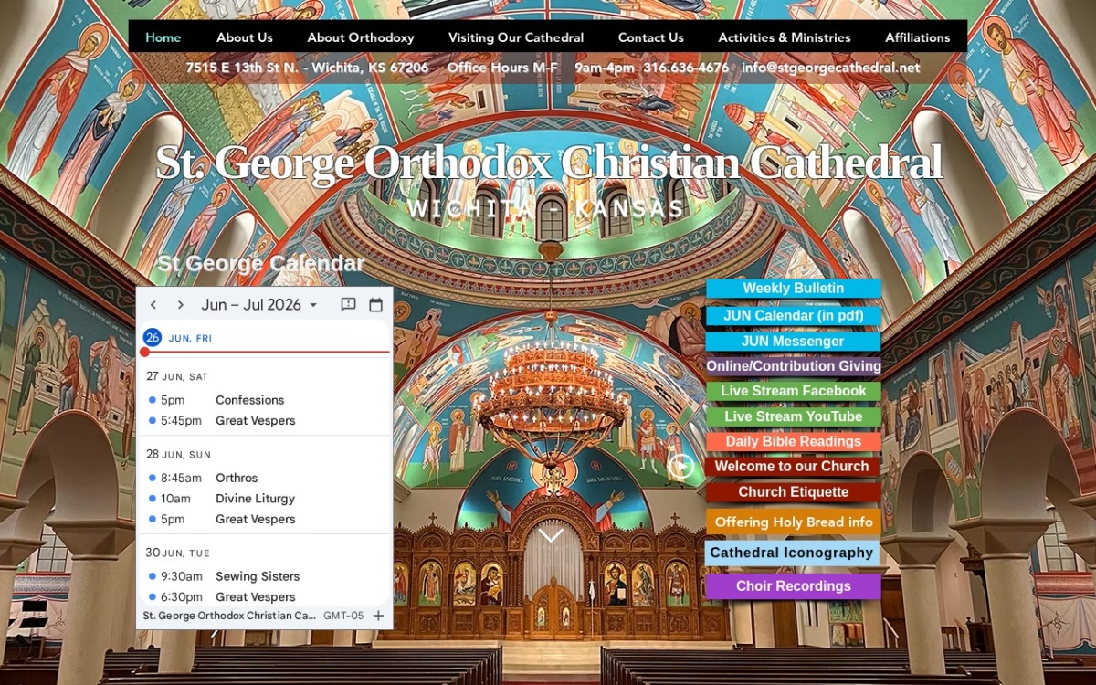Open Visiting Our Cathedral menu
Viewport: 1096px width, 685px height.
(x=516, y=37)
